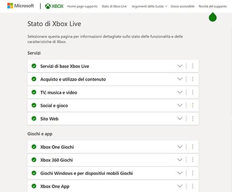The width and height of the screenshot is (232, 192).
Task: Select Xbox One App label
Action: (x=55, y=187)
